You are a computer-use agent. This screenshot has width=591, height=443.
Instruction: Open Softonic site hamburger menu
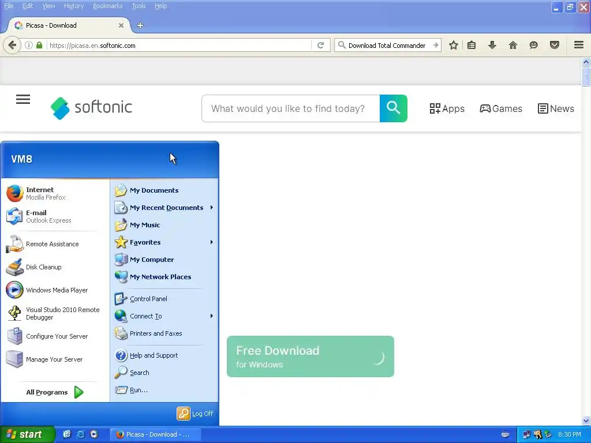click(23, 99)
